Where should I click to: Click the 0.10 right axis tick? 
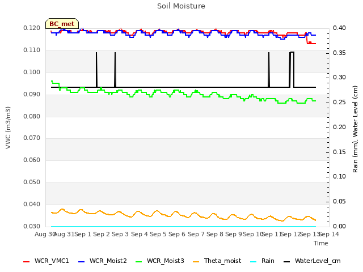339,176
